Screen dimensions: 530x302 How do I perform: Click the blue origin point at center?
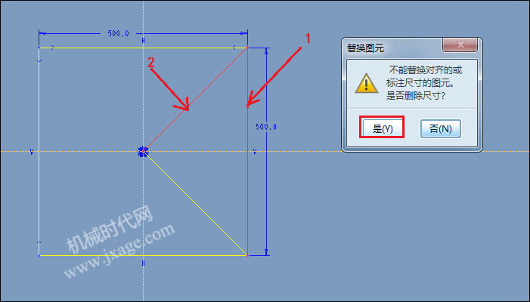click(x=144, y=152)
